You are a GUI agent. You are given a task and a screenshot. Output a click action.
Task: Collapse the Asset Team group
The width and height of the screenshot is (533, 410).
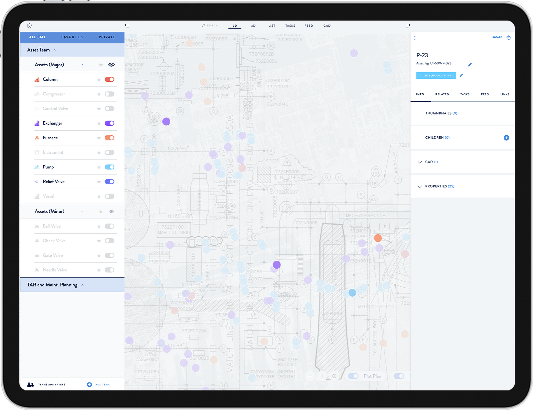point(55,50)
